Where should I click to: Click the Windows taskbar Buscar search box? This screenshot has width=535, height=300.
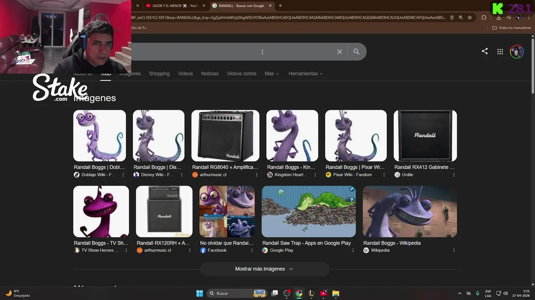coord(237,293)
